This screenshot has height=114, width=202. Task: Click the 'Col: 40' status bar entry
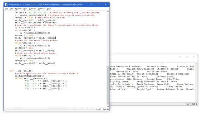[106, 109]
